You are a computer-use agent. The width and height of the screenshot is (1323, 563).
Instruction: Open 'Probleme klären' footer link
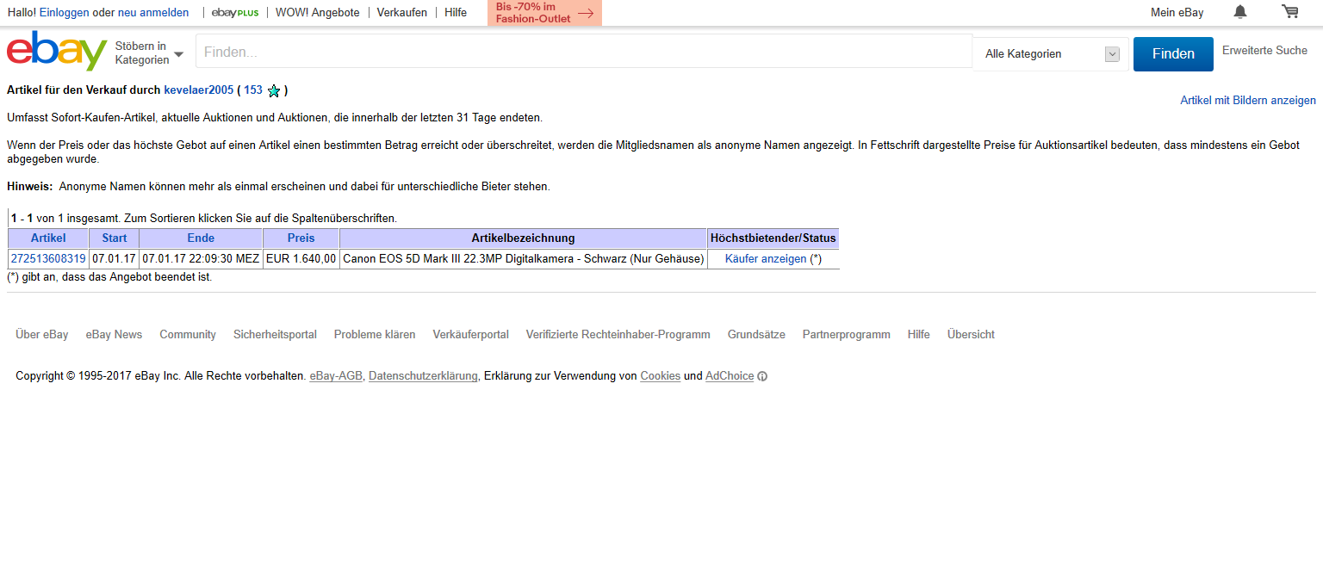coord(375,335)
